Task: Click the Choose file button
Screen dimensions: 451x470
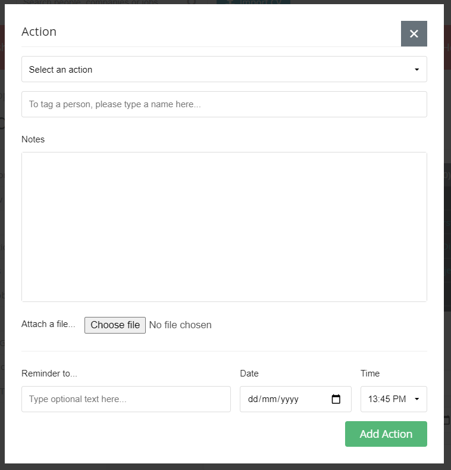Action: coord(115,325)
